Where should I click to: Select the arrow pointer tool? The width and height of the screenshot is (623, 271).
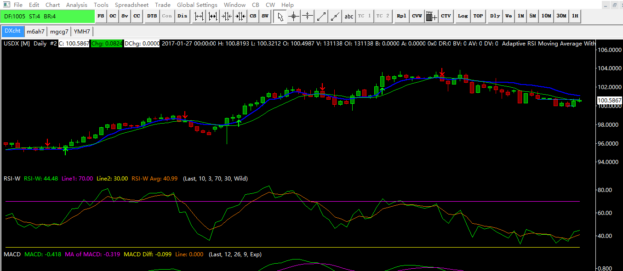tap(280, 16)
